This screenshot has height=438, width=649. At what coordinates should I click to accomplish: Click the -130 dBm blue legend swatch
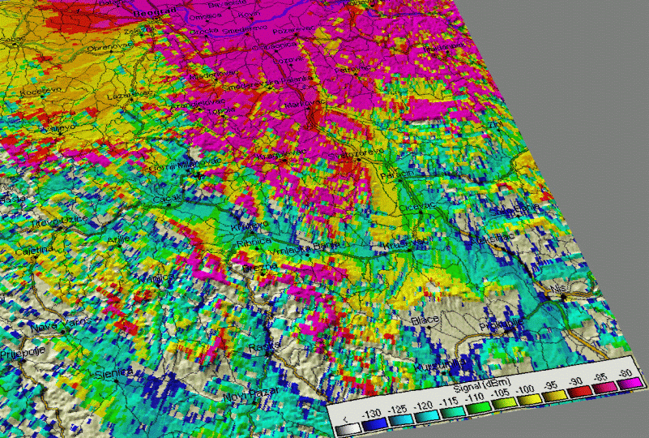click(374, 423)
